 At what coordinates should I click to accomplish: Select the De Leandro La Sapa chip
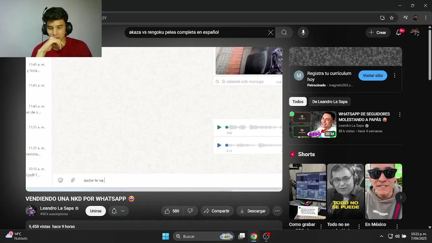[x=330, y=102]
